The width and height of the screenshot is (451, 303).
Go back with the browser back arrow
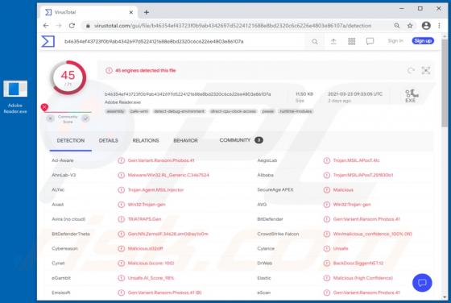click(x=46, y=26)
